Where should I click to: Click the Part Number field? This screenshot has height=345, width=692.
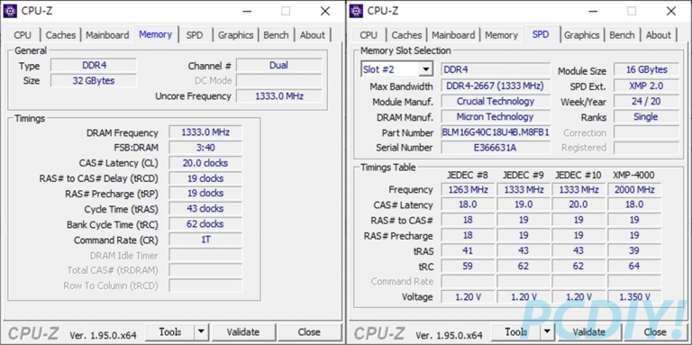(x=496, y=132)
